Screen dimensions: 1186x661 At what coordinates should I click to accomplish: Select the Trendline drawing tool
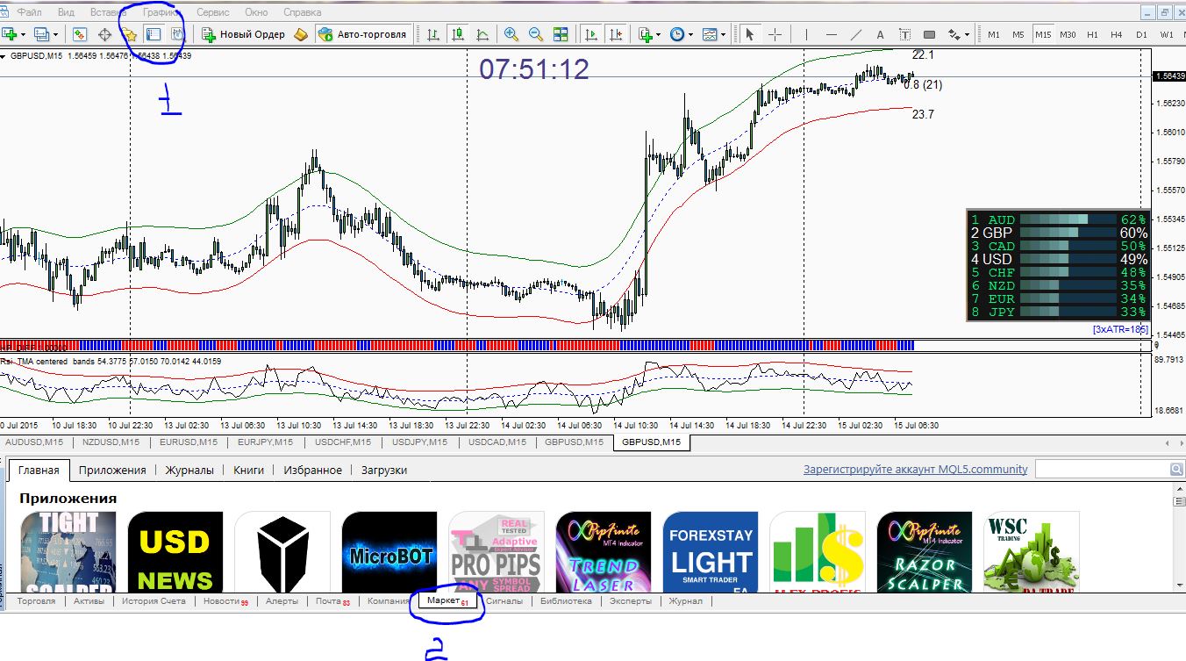pos(855,34)
